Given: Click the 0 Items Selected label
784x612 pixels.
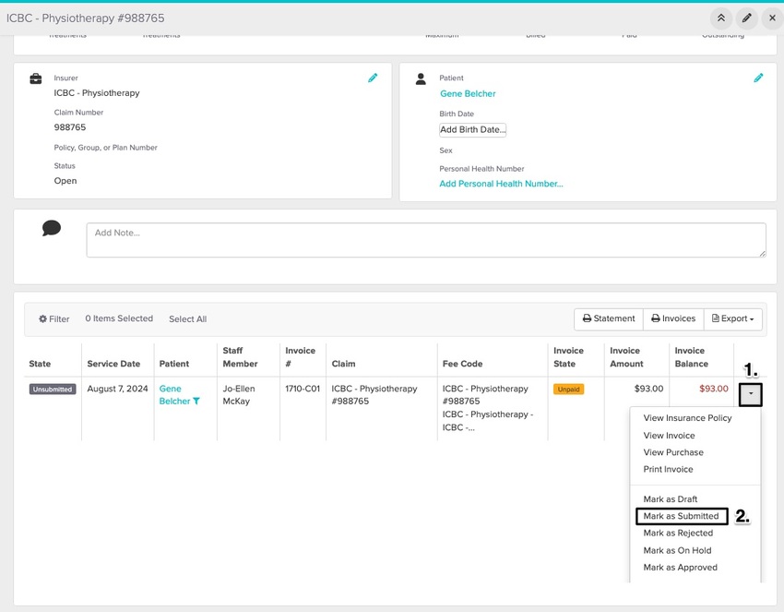Looking at the screenshot, I should coord(119,318).
